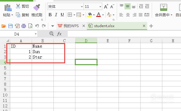
Task: Click the fill color bucket icon
Action: coord(90,15)
